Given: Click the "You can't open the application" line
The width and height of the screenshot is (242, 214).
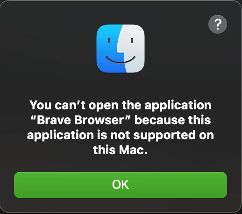Looking at the screenshot, I should click(x=121, y=105).
